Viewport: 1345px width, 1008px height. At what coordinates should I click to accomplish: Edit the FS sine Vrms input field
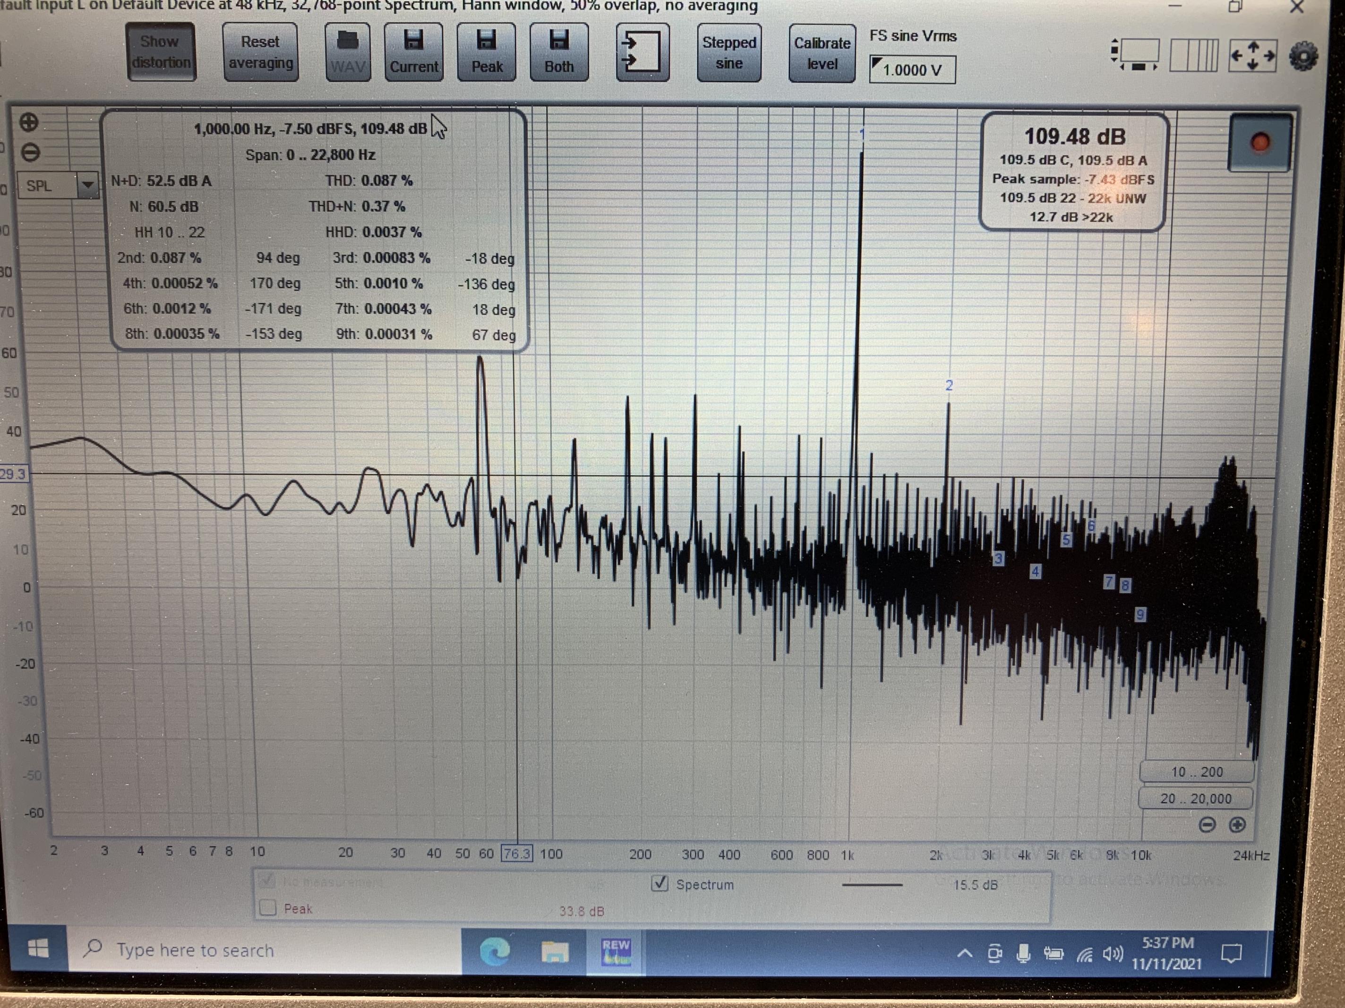coord(912,70)
